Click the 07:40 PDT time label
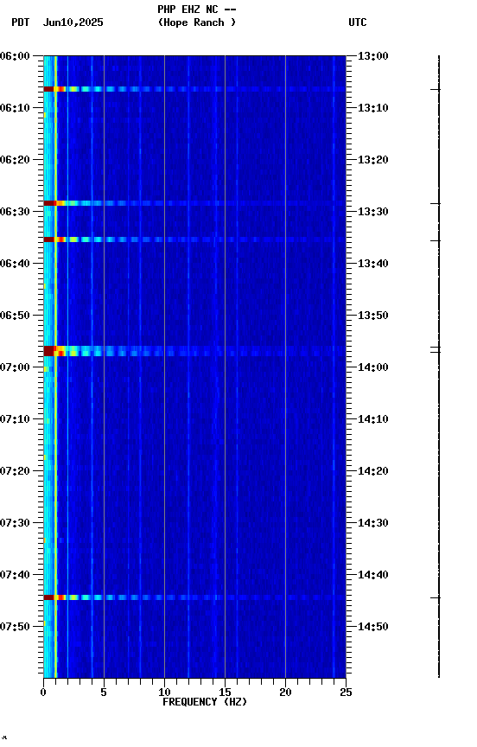 [15, 576]
